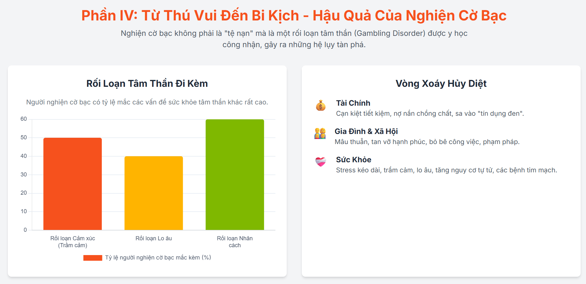Click the yellow Rối loạn Lo âu bar
This screenshot has height=284, width=586.
[154, 193]
